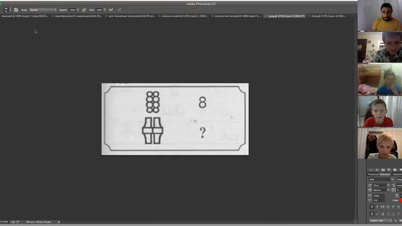Close the 2.png document tab

pos(308,16)
